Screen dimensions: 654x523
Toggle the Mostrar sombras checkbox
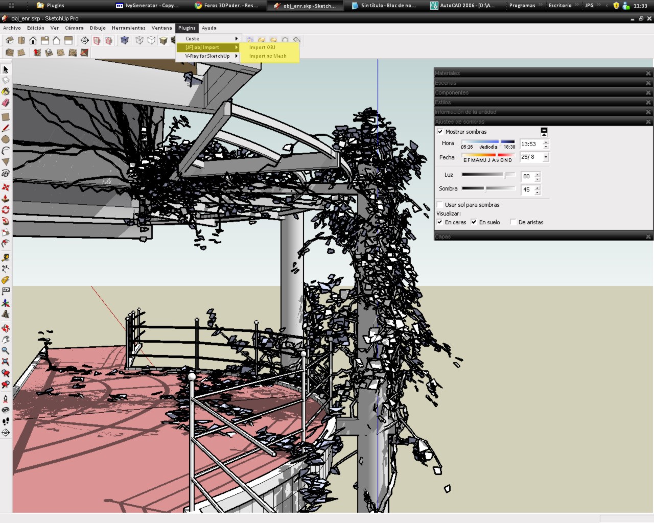click(440, 132)
